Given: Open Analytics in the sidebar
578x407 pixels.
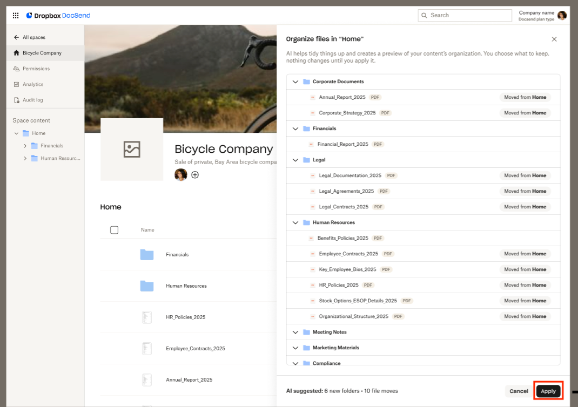Looking at the screenshot, I should coord(32,84).
